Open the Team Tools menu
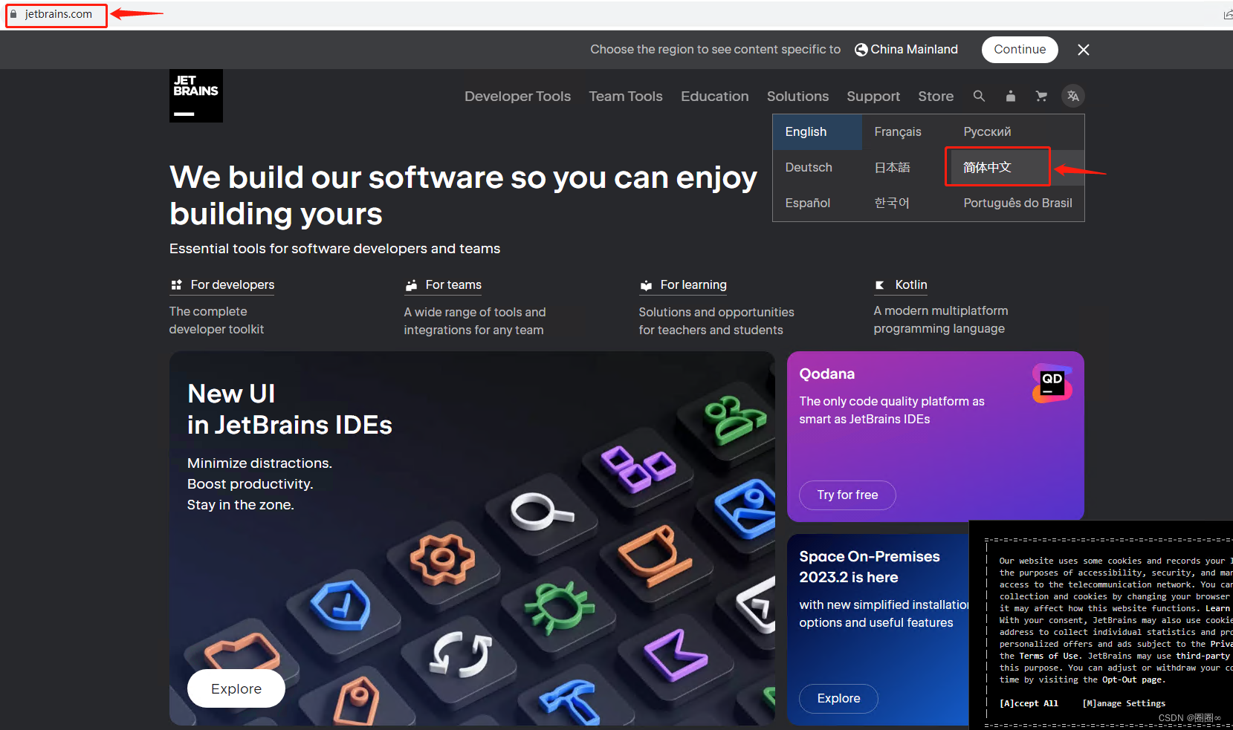 [x=625, y=96]
